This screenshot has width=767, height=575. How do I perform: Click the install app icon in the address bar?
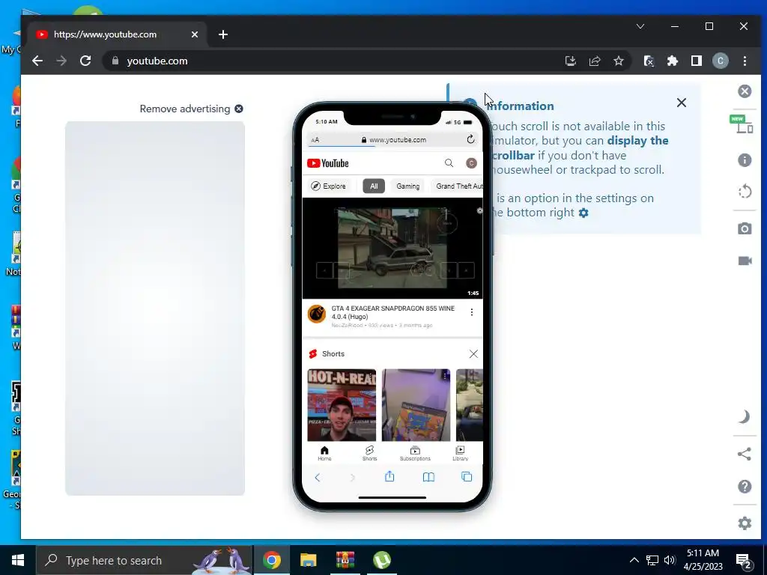pos(570,61)
